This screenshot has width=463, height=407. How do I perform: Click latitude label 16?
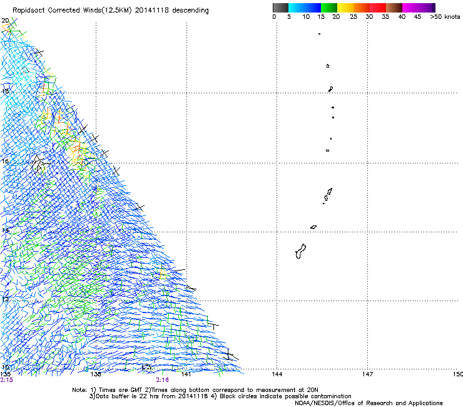(x=5, y=161)
